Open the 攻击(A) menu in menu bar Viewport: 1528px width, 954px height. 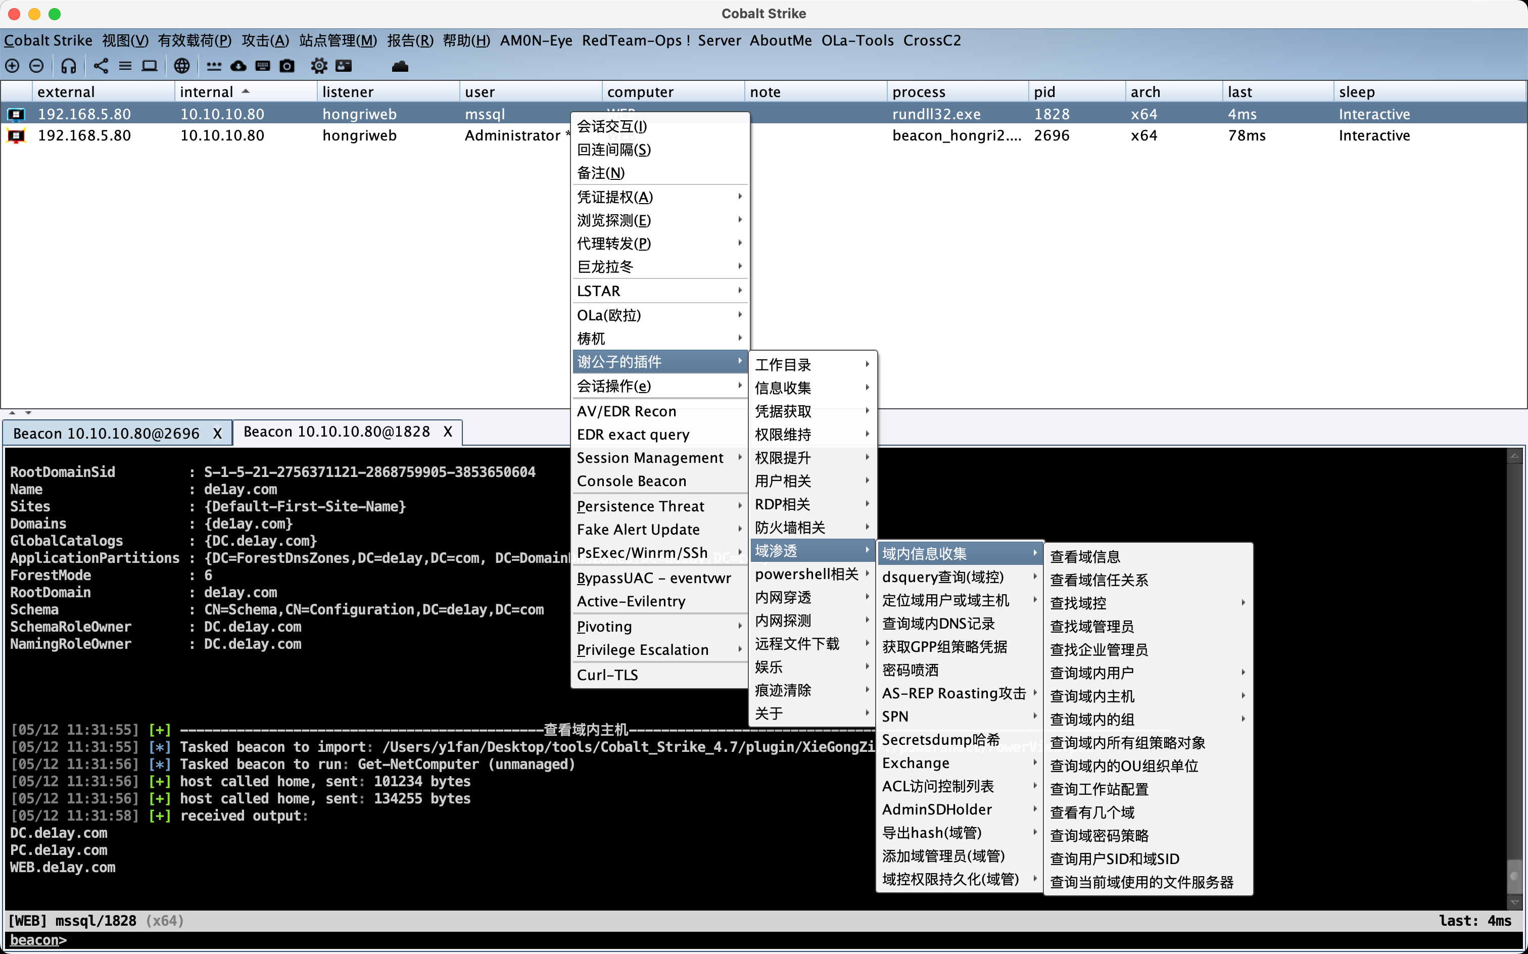[265, 40]
